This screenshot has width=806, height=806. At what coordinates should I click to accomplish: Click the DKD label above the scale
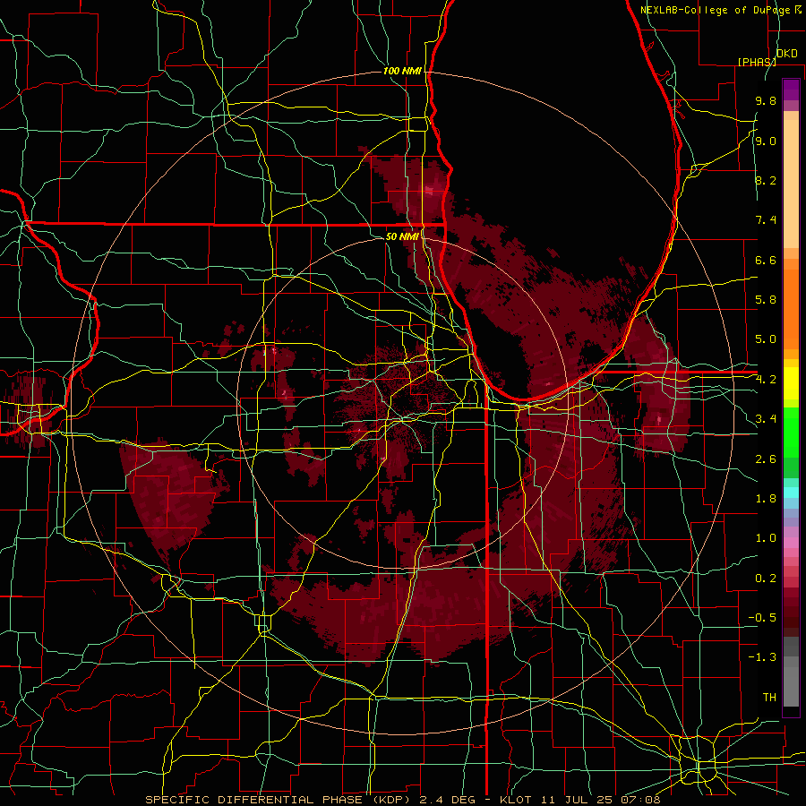(x=786, y=54)
